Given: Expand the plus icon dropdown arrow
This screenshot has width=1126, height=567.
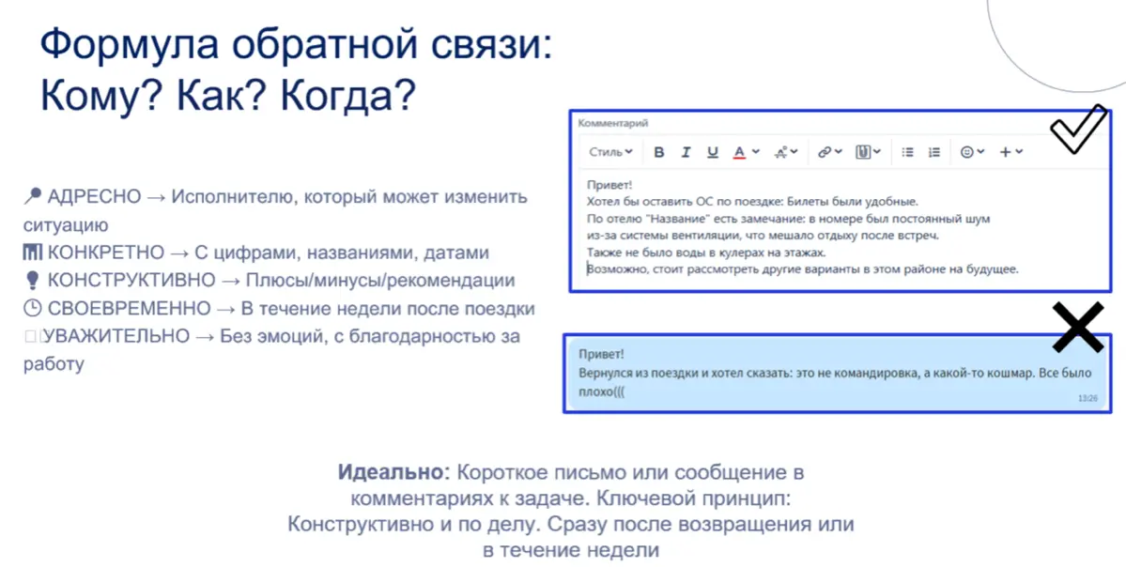Looking at the screenshot, I should tap(1018, 151).
